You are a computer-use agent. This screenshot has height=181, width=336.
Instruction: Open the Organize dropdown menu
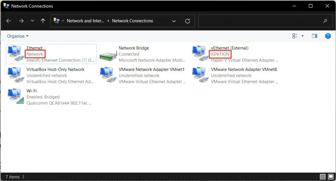tap(17, 36)
